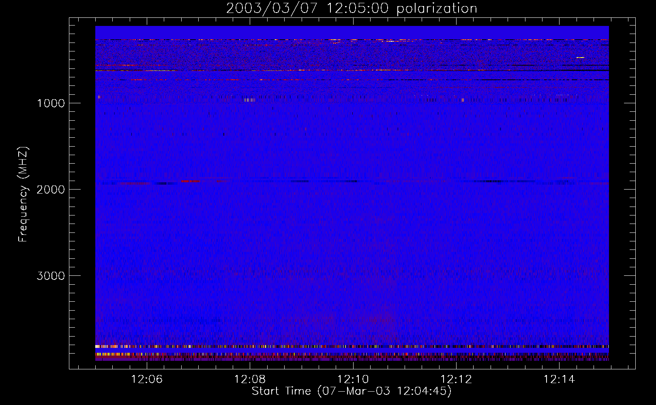This screenshot has height=405, width=656.
Task: Click the 12:10 time tick label
Action: [x=353, y=379]
